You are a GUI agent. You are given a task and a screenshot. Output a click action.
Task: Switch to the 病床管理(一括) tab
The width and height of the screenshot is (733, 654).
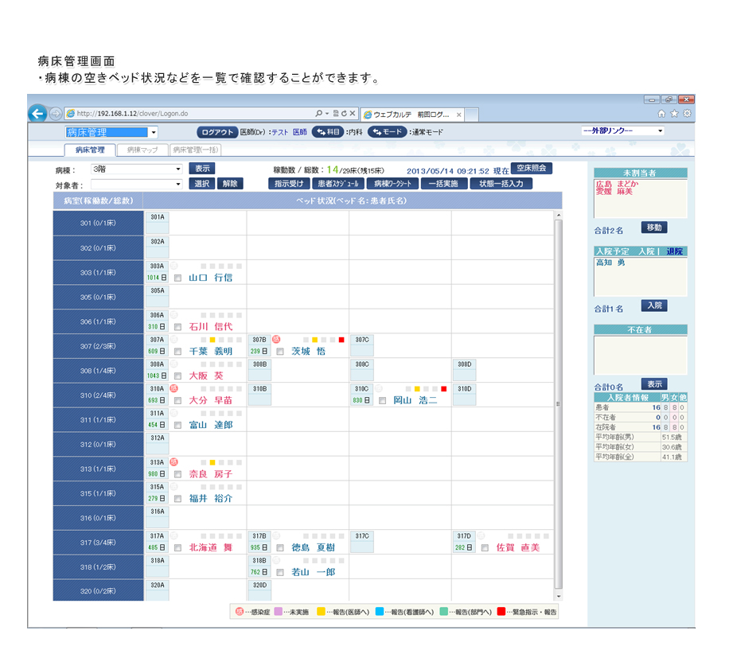[196, 150]
